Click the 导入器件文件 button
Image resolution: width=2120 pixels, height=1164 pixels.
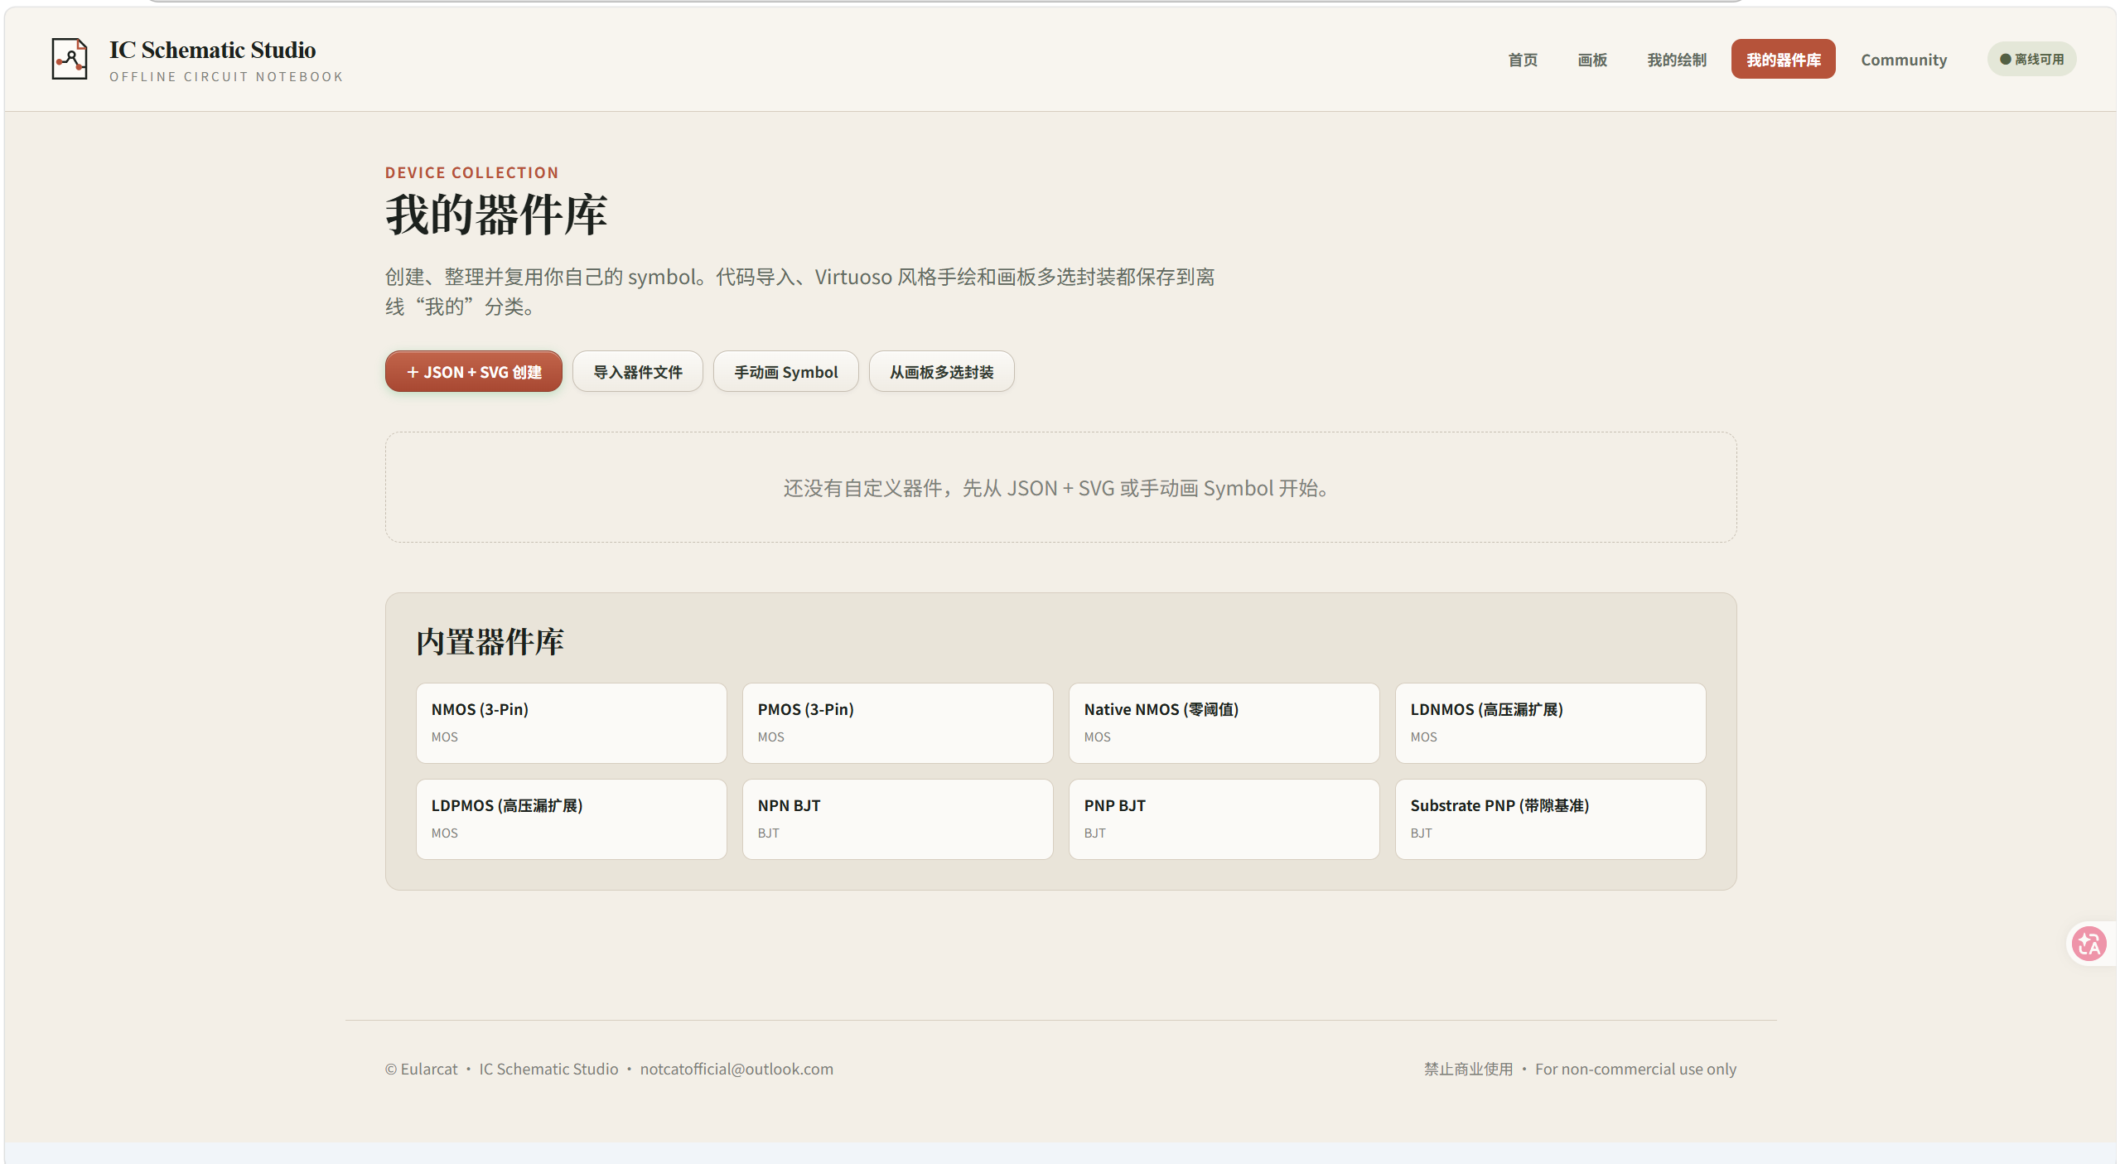pos(637,372)
